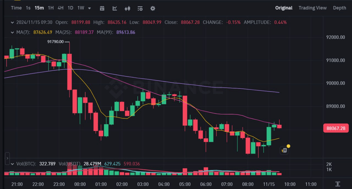Click the MA(25) value 88189.37
The image size is (352, 189).
(84, 32)
